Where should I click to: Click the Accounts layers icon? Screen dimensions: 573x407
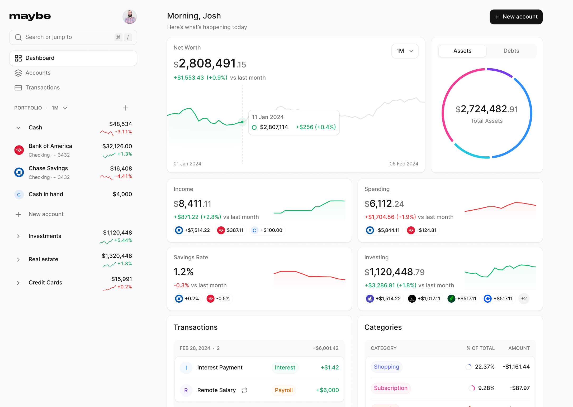click(18, 73)
